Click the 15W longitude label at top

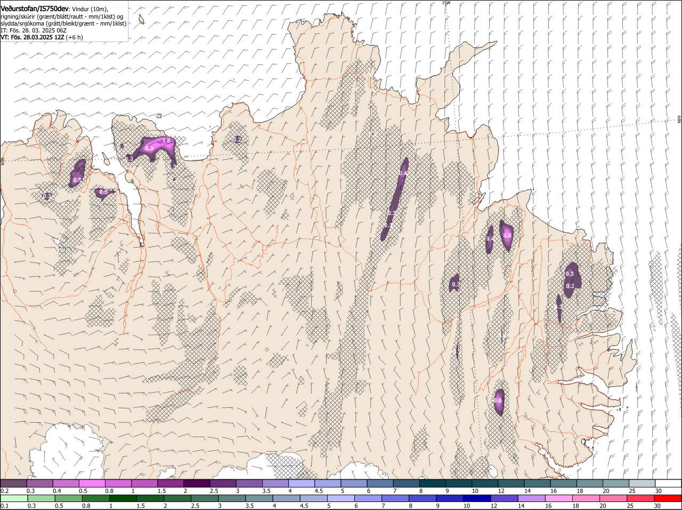(x=446, y=3)
